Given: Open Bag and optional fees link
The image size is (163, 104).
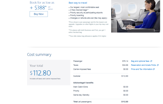Looking at the screenshot, I should pos(140,61).
